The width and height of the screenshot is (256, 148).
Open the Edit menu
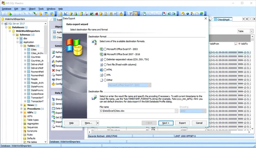click(x=16, y=9)
